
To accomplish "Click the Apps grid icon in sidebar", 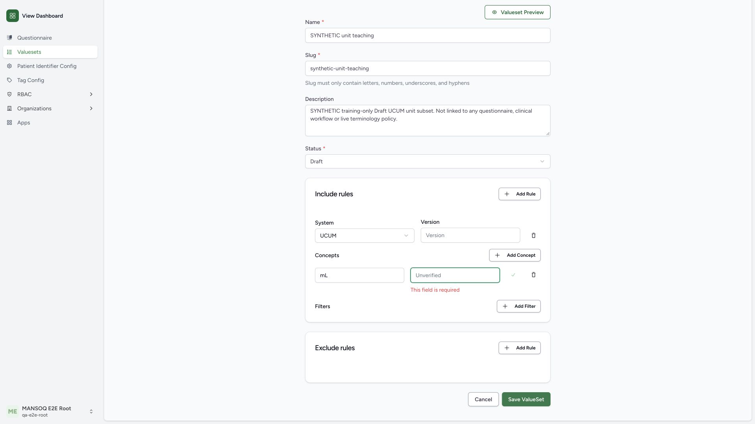I will point(9,122).
